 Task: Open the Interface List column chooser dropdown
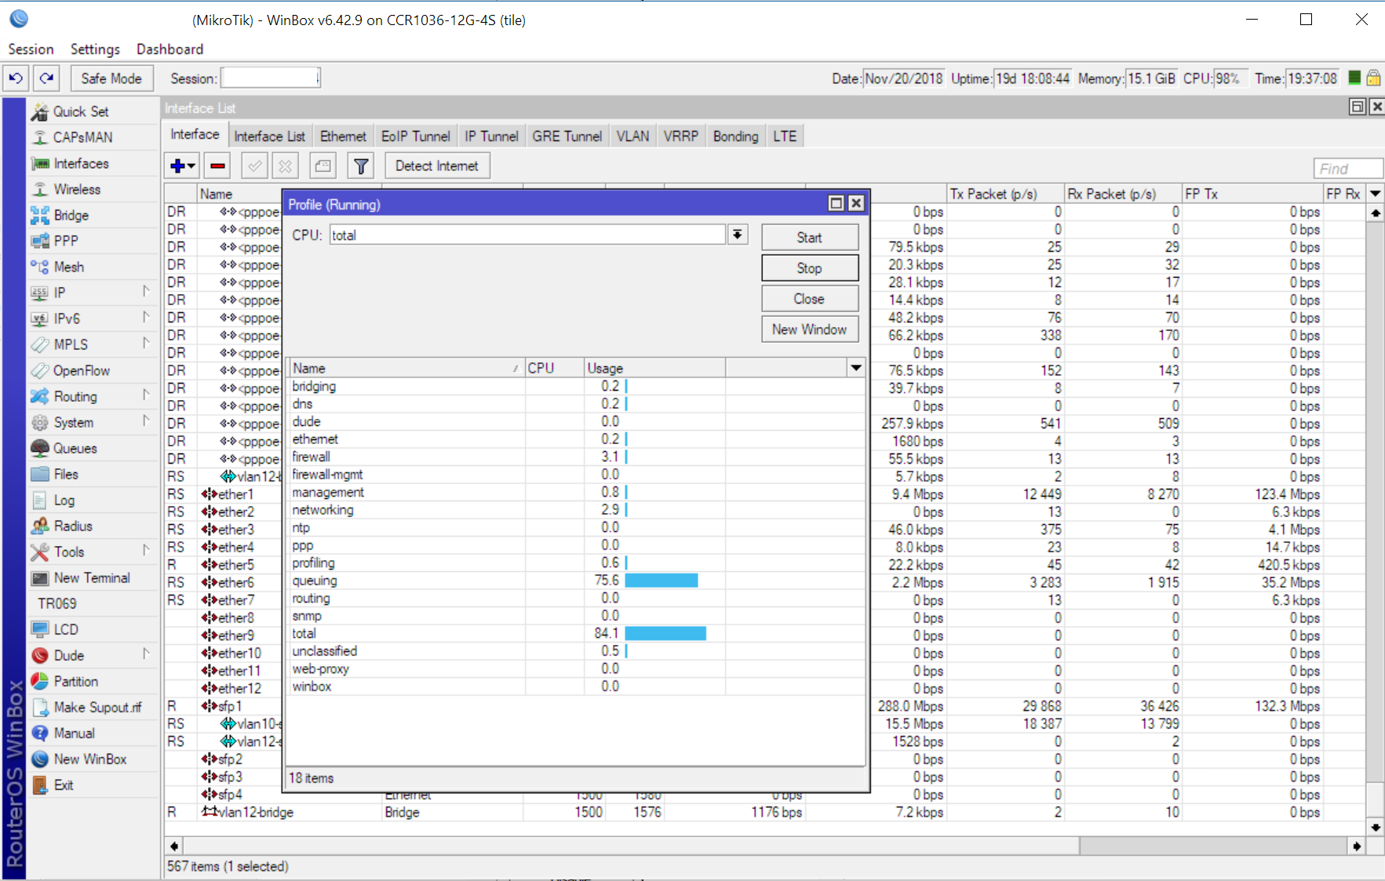1375,193
